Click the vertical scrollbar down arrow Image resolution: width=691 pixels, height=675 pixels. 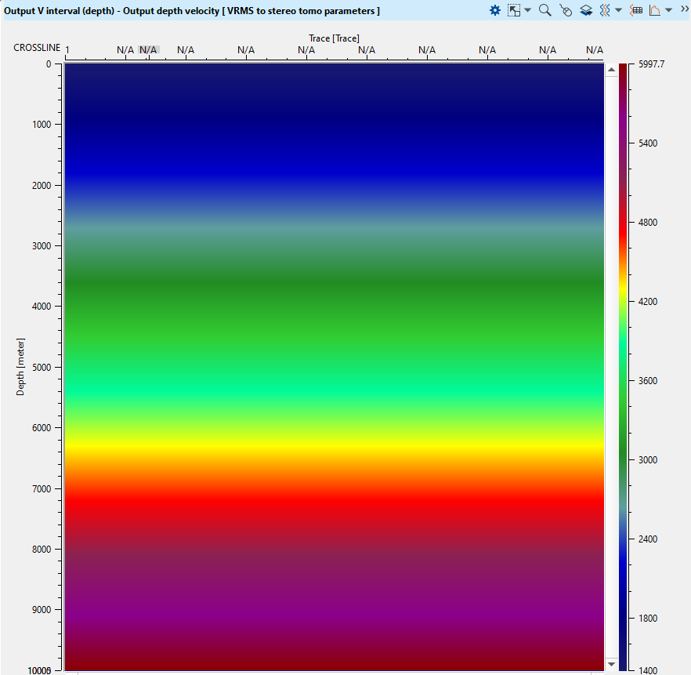coord(610,664)
